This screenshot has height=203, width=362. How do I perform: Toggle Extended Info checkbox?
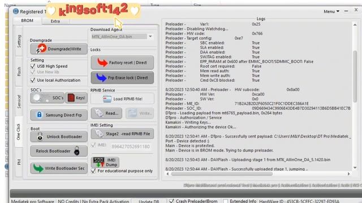[x=226, y=201]
